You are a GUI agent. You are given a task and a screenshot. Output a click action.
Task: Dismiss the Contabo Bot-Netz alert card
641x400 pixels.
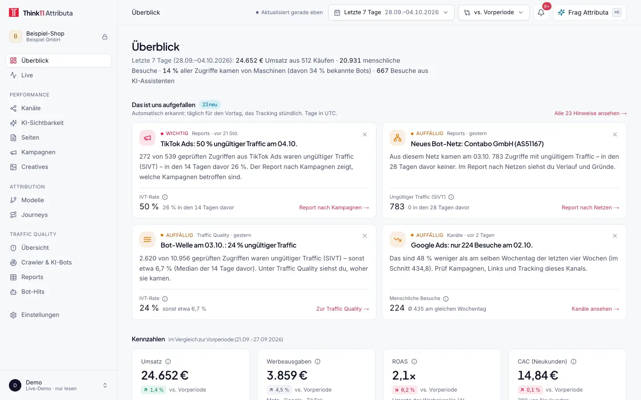pyautogui.click(x=615, y=135)
